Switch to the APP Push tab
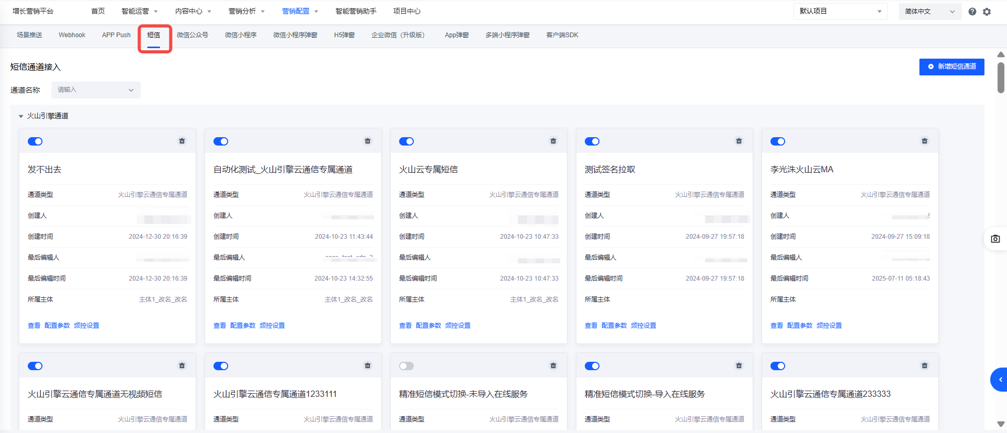 116,35
